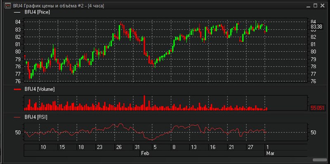Click the red RSI legend line swatch

(x=17, y=117)
